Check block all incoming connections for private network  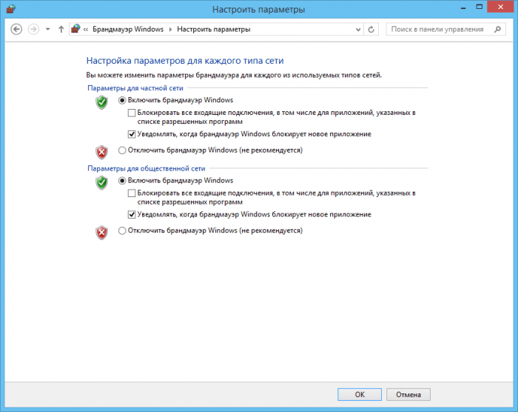(x=132, y=113)
